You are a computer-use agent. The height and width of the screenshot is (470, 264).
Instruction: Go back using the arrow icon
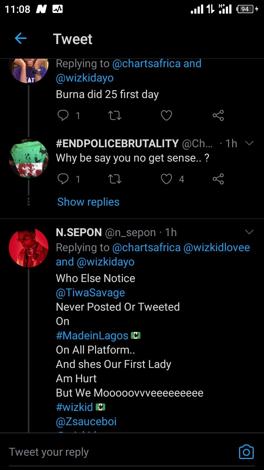click(21, 39)
